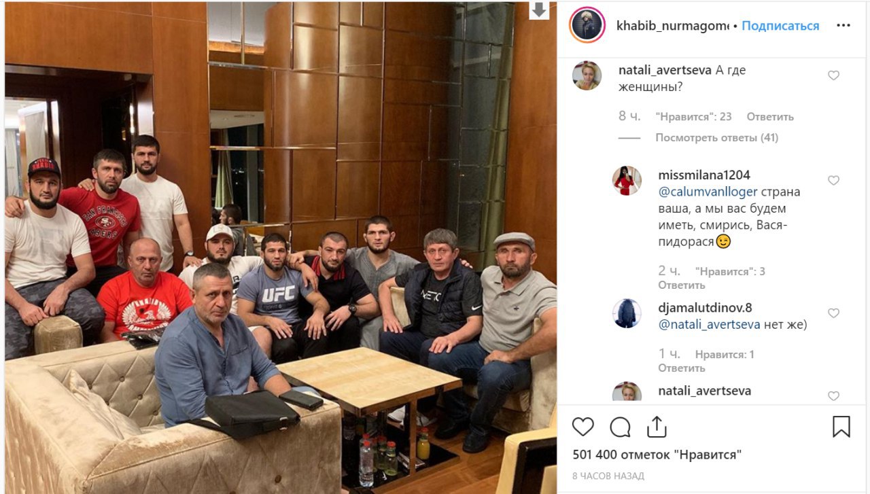Click 'Подписаться' to follow the account

(780, 26)
